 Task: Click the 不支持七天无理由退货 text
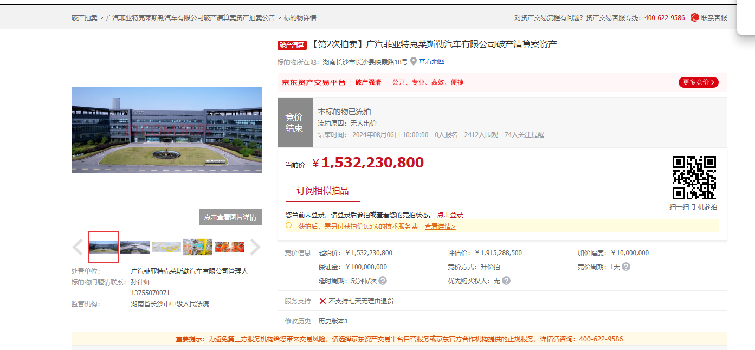click(x=361, y=301)
